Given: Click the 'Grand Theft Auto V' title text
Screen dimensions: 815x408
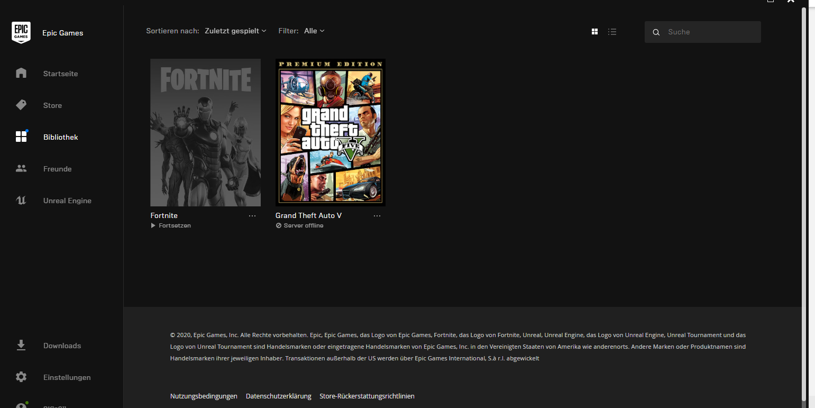Looking at the screenshot, I should pos(308,215).
